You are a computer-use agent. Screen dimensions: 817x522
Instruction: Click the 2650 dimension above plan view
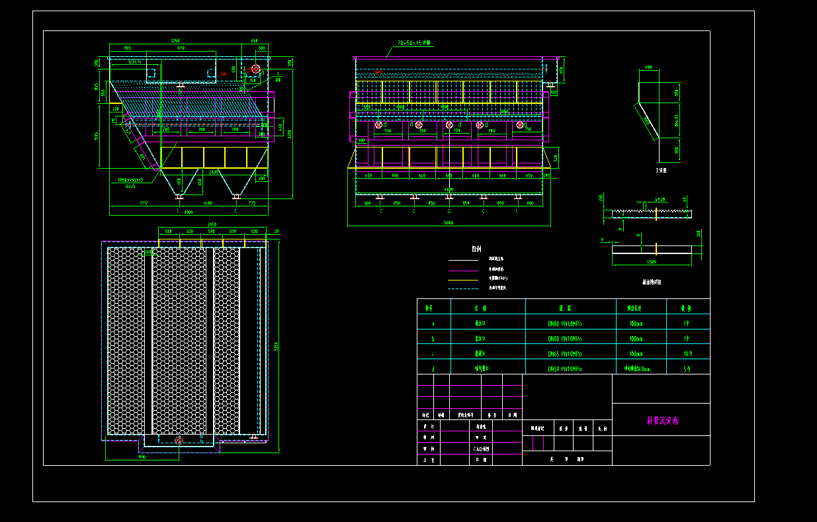pos(212,224)
